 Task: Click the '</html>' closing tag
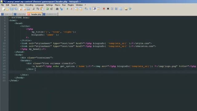pos(14,81)
